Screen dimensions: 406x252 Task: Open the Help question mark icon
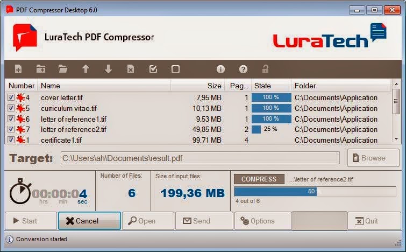[243, 69]
